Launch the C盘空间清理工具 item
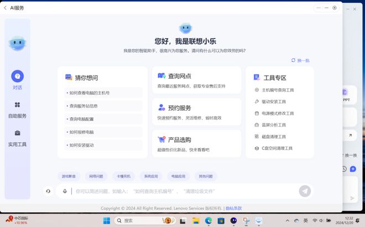The image size is (365, 227). [x=274, y=148]
